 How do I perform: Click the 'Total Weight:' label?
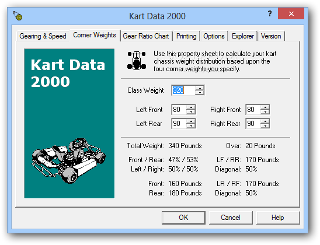[x=145, y=146]
